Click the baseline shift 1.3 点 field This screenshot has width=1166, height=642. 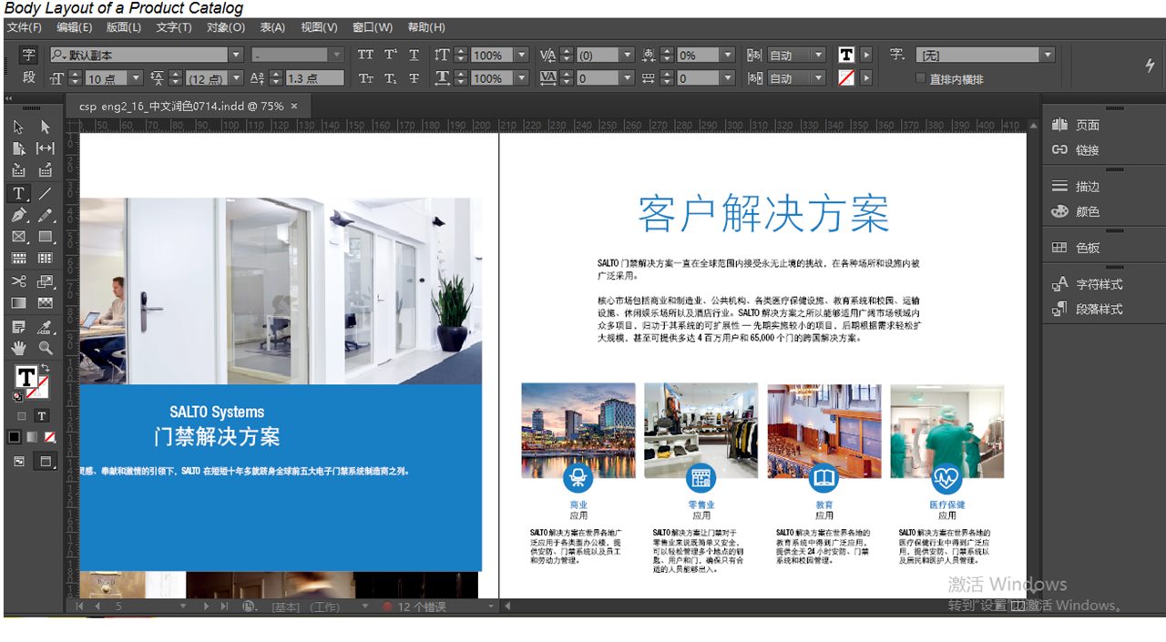[314, 78]
